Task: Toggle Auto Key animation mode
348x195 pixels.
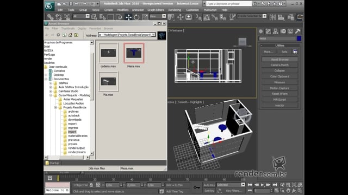Action: (x=209, y=185)
